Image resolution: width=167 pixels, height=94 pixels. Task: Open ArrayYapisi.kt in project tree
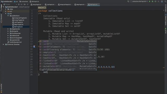click(x=18, y=20)
